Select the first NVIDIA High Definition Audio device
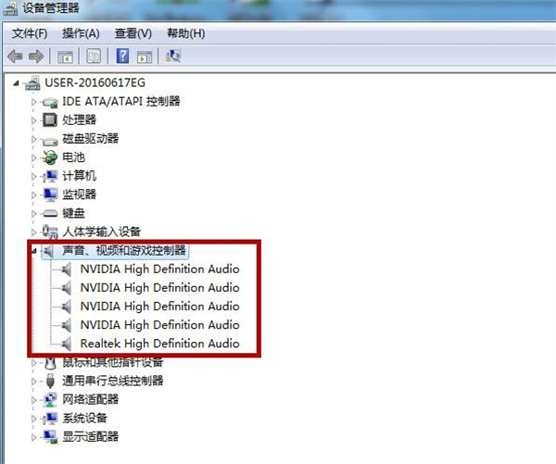The width and height of the screenshot is (556, 464). tap(159, 269)
